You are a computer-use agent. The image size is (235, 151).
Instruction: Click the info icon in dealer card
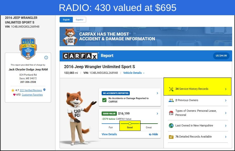click(x=46, y=58)
